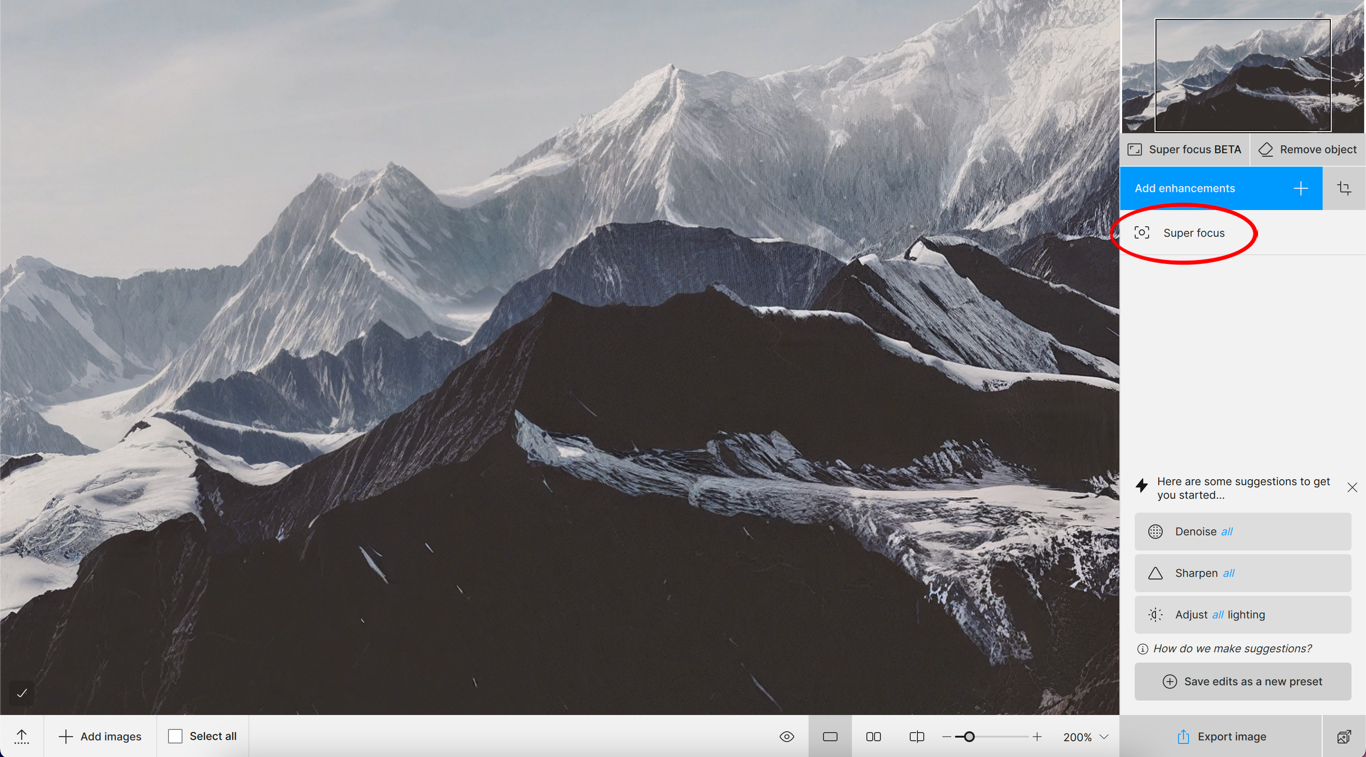The height and width of the screenshot is (757, 1366).
Task: Toggle the eye preview icon
Action: click(x=787, y=736)
